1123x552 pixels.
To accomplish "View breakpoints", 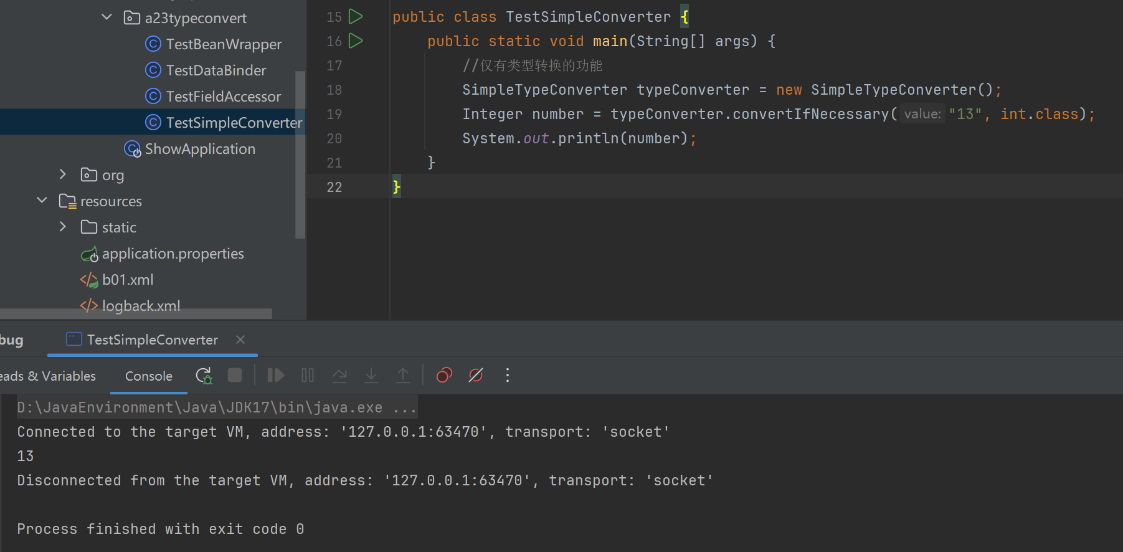I will (x=444, y=375).
